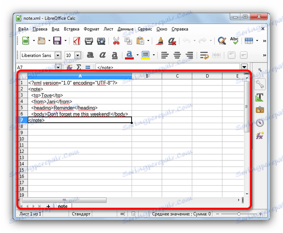Click the Copy icon
The height and width of the screenshot is (233, 283).
(128, 41)
